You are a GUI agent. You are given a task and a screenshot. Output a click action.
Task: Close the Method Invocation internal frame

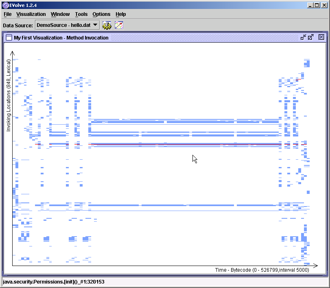click(x=321, y=37)
